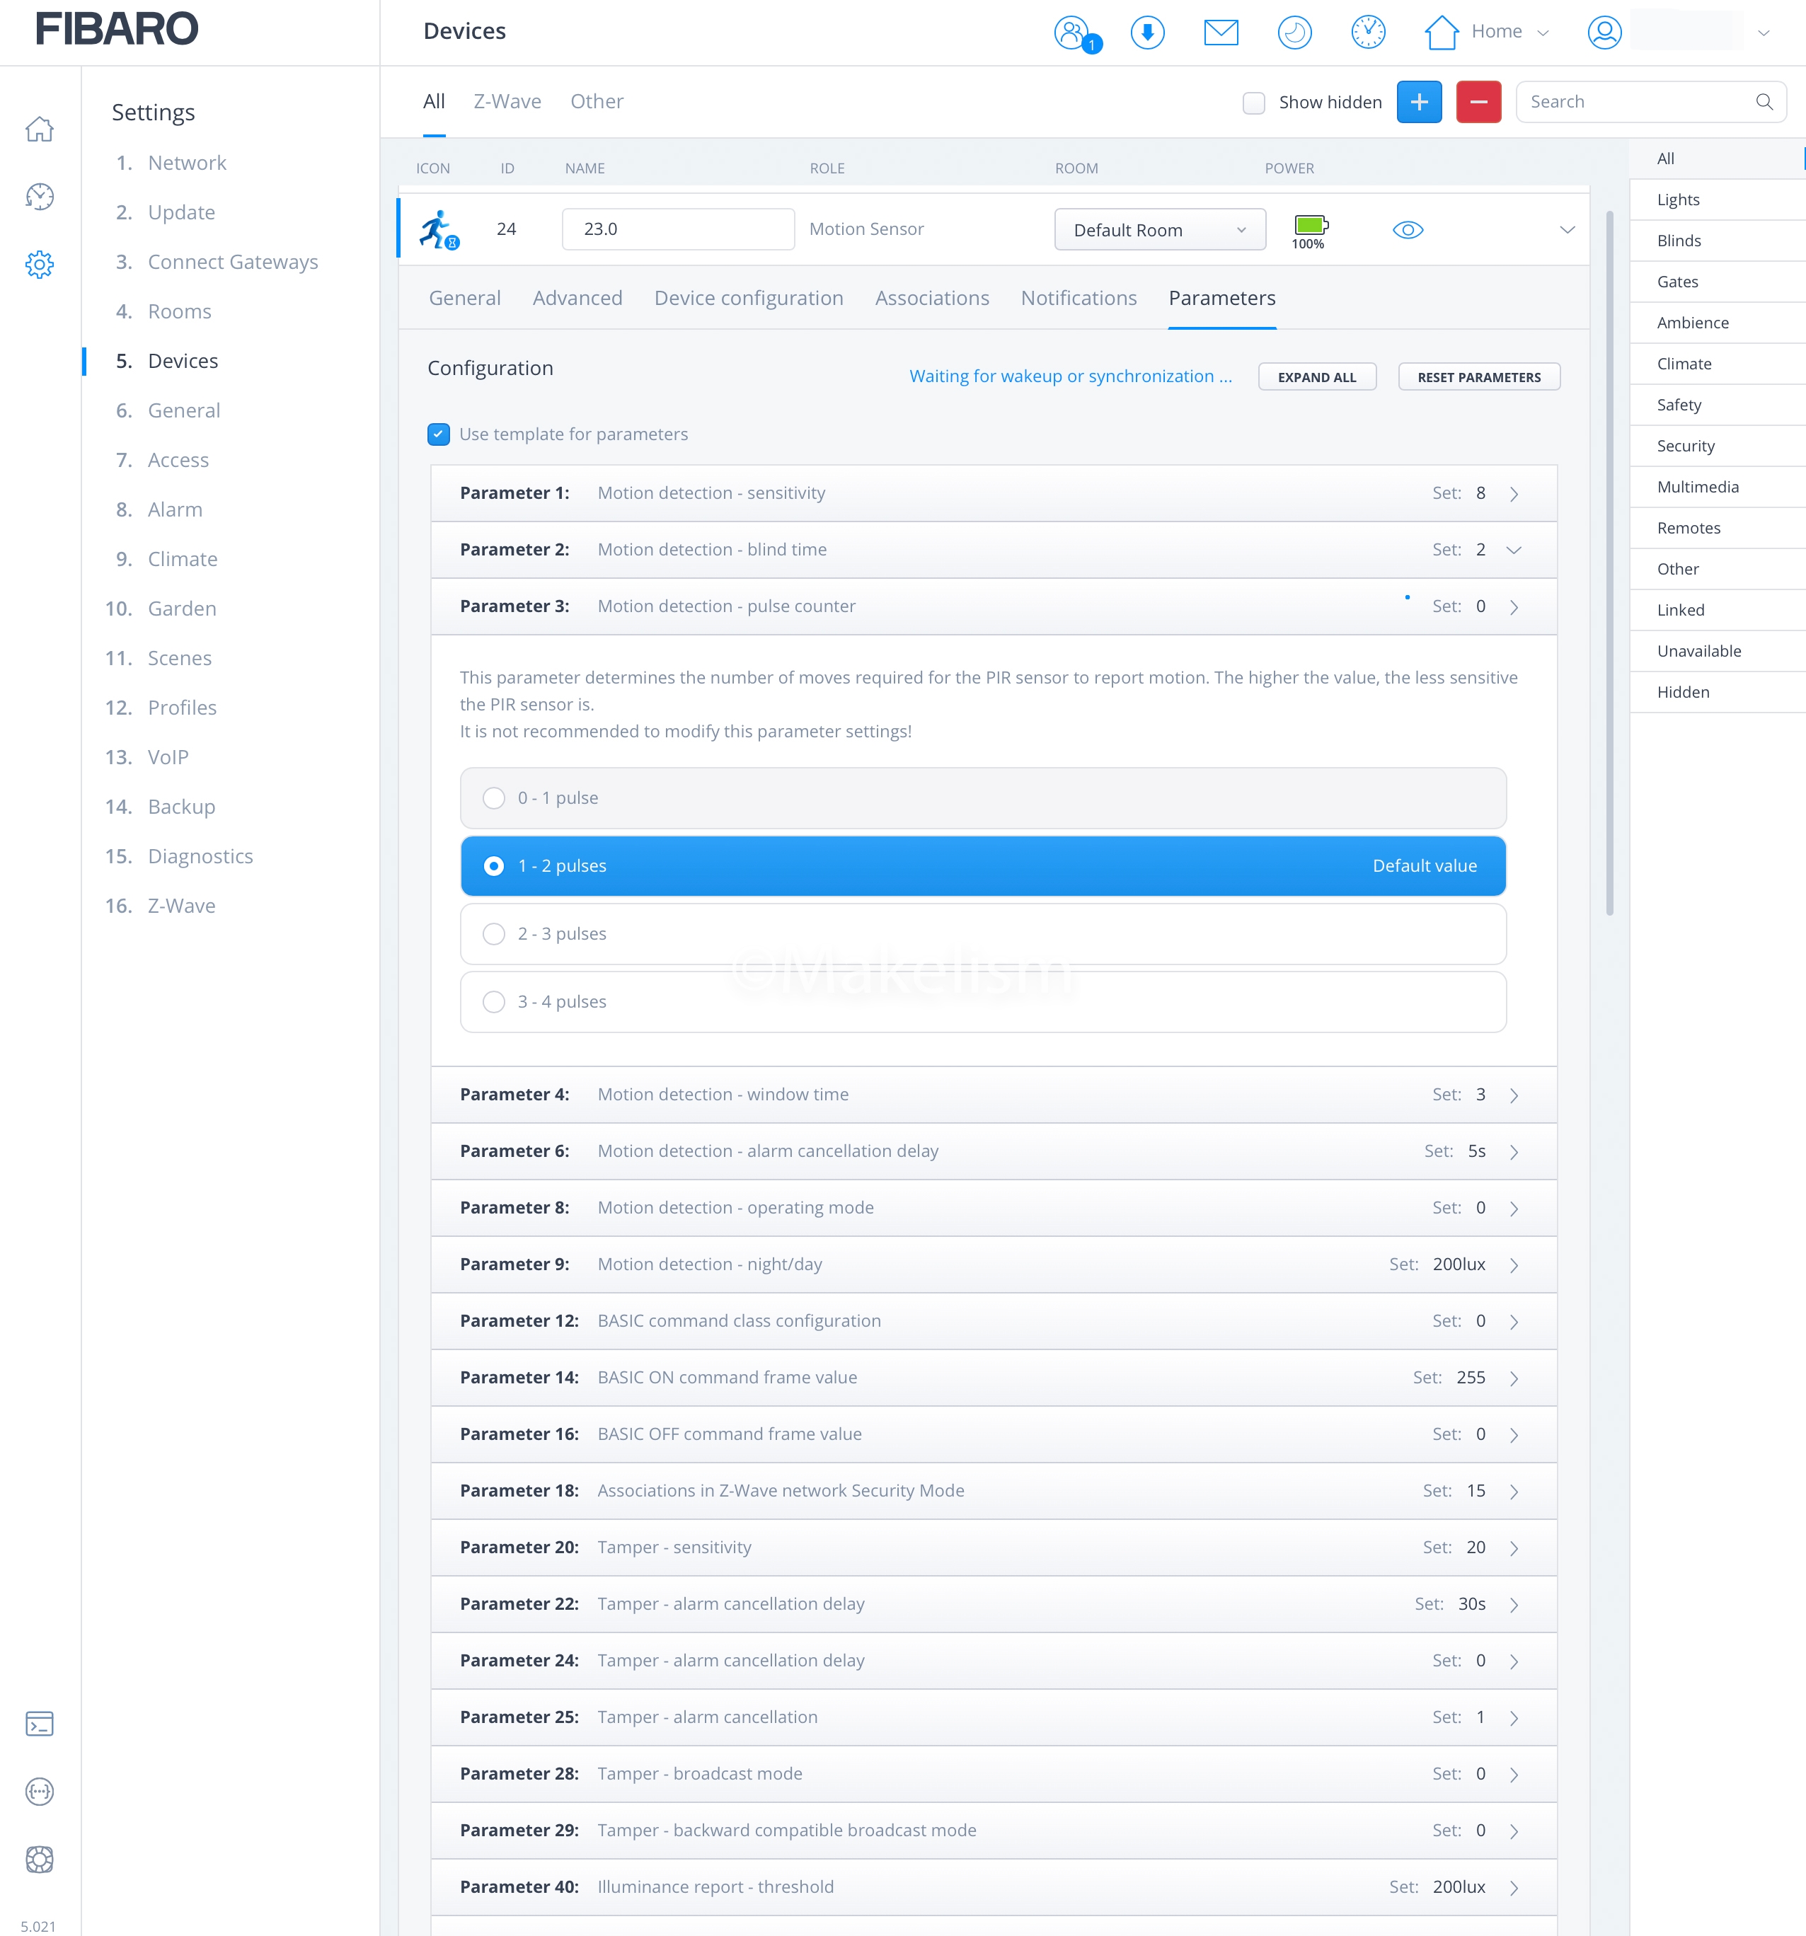Open the Z-Wave devices tab
This screenshot has height=1936, width=1806.
507,101
